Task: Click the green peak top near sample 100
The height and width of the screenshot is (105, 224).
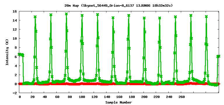Action: click(82, 15)
